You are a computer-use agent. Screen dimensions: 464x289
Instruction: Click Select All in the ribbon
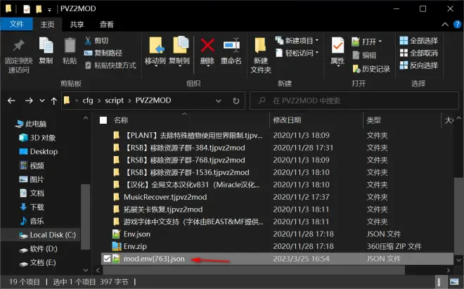pyautogui.click(x=418, y=41)
